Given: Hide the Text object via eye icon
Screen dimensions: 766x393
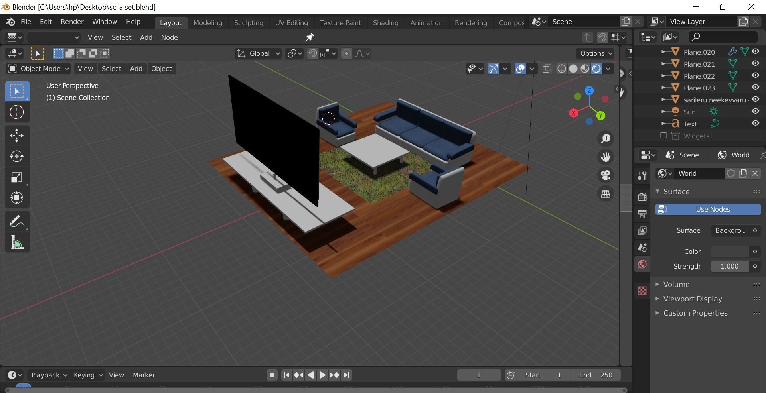Looking at the screenshot, I should pyautogui.click(x=755, y=123).
